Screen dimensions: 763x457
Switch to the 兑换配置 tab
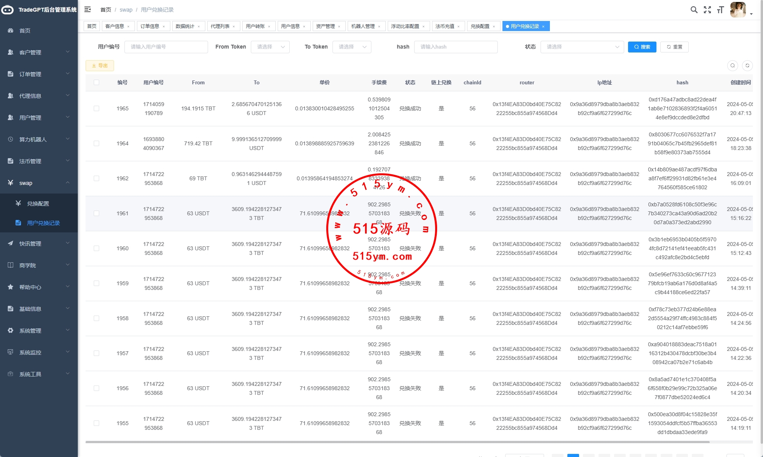[x=480, y=26]
